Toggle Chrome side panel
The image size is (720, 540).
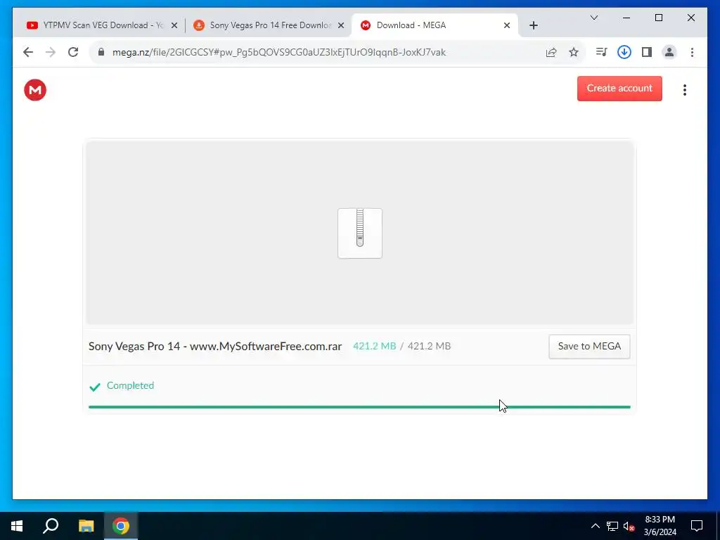click(x=647, y=52)
